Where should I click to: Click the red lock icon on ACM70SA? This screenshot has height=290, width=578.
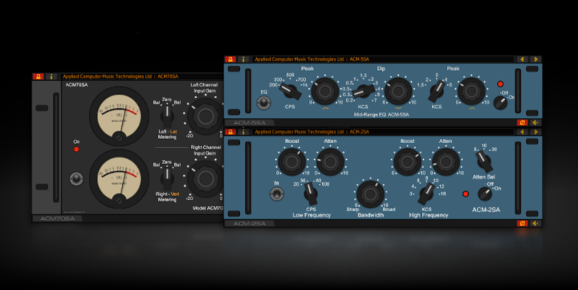[x=38, y=77]
